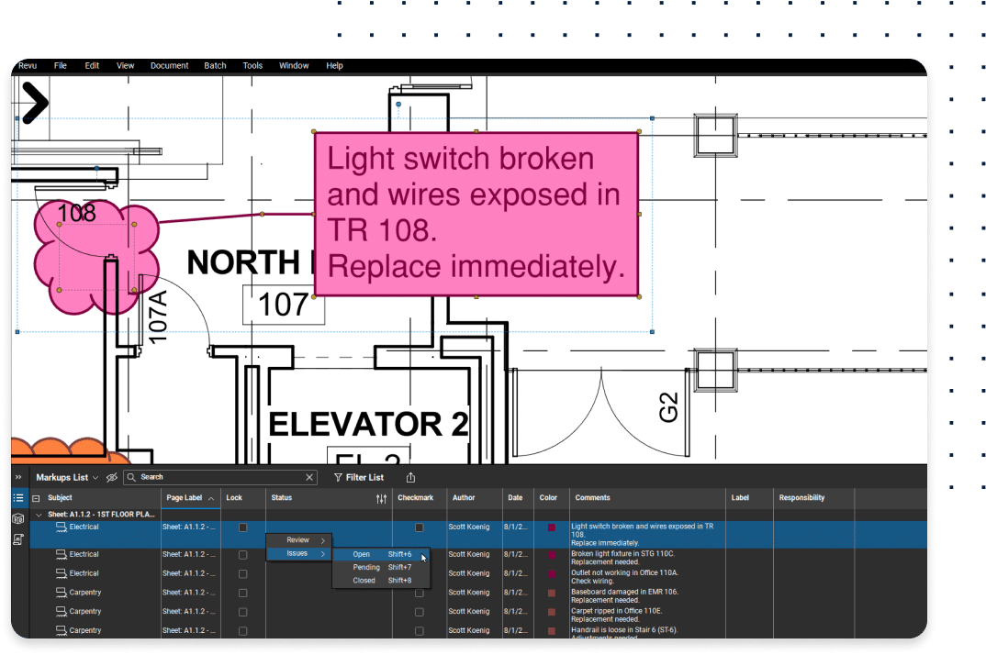The width and height of the screenshot is (986, 655).
Task: Toggle Lock checkbox for Outlet not working row
Action: pos(242,574)
